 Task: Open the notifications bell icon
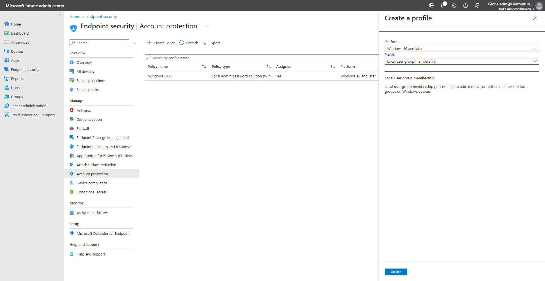443,6
